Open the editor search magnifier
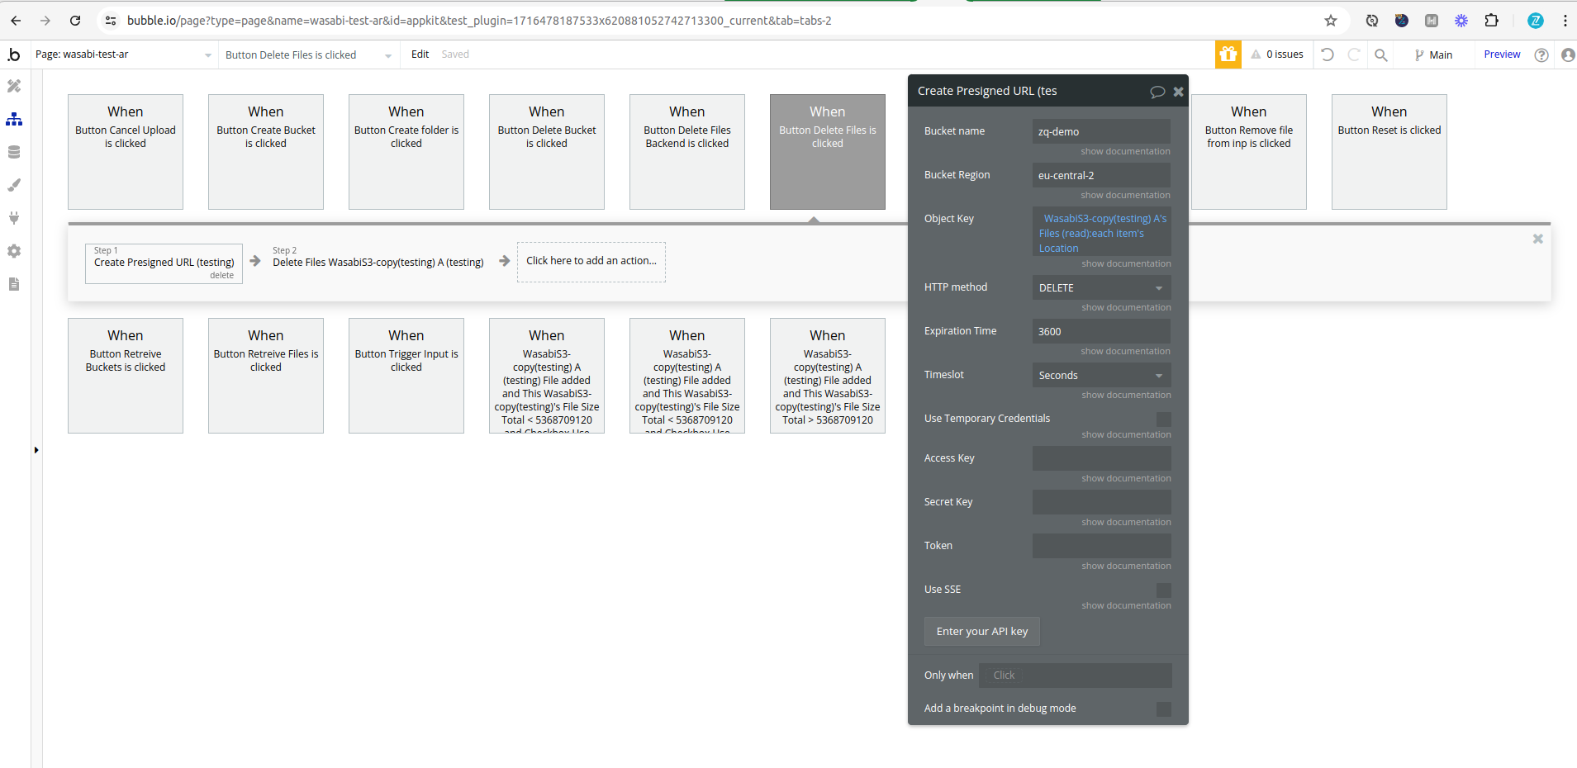This screenshot has height=768, width=1577. click(x=1380, y=55)
